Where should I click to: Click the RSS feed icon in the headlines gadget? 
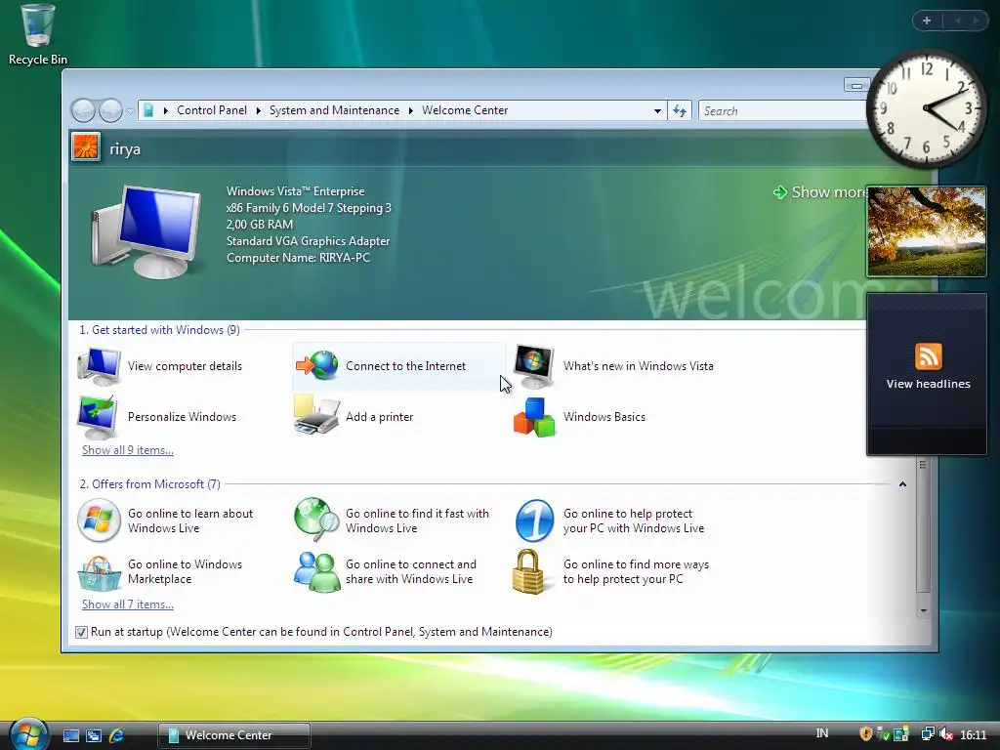928,356
